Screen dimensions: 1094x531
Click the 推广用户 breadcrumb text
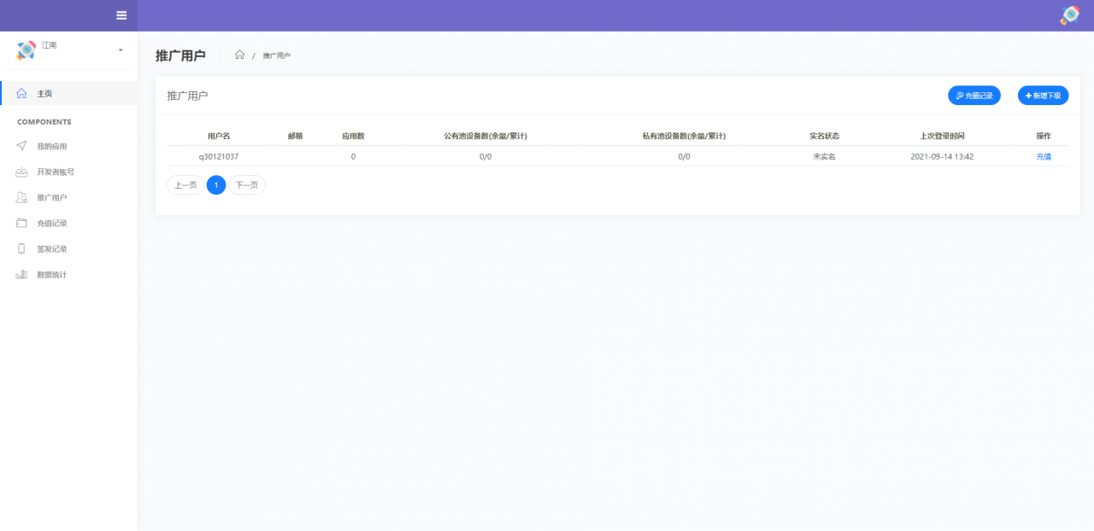pos(276,55)
